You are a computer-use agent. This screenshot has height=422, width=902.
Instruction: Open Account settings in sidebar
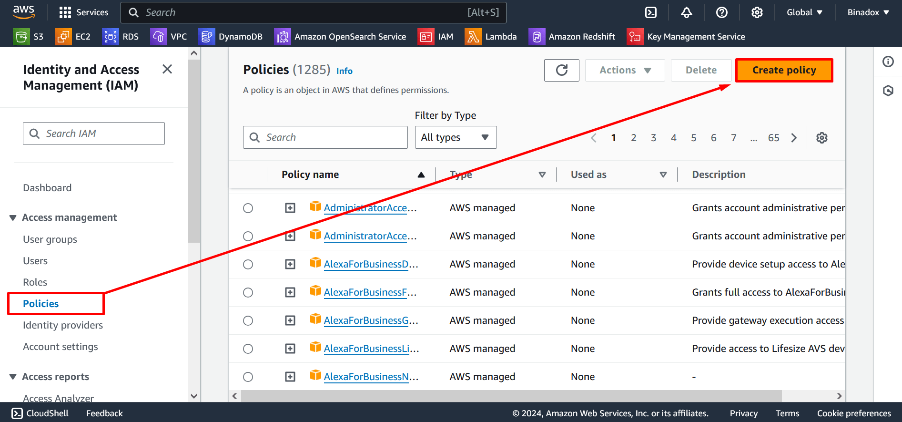coord(61,347)
